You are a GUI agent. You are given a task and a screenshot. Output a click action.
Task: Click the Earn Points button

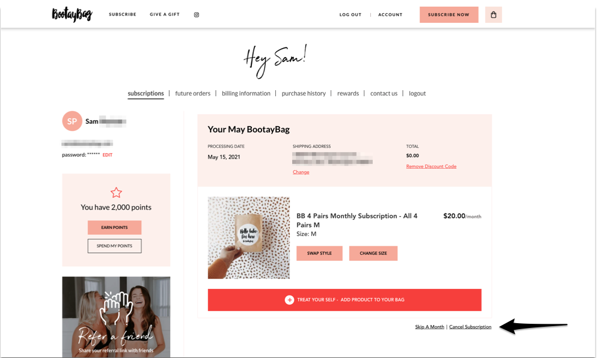(x=115, y=228)
